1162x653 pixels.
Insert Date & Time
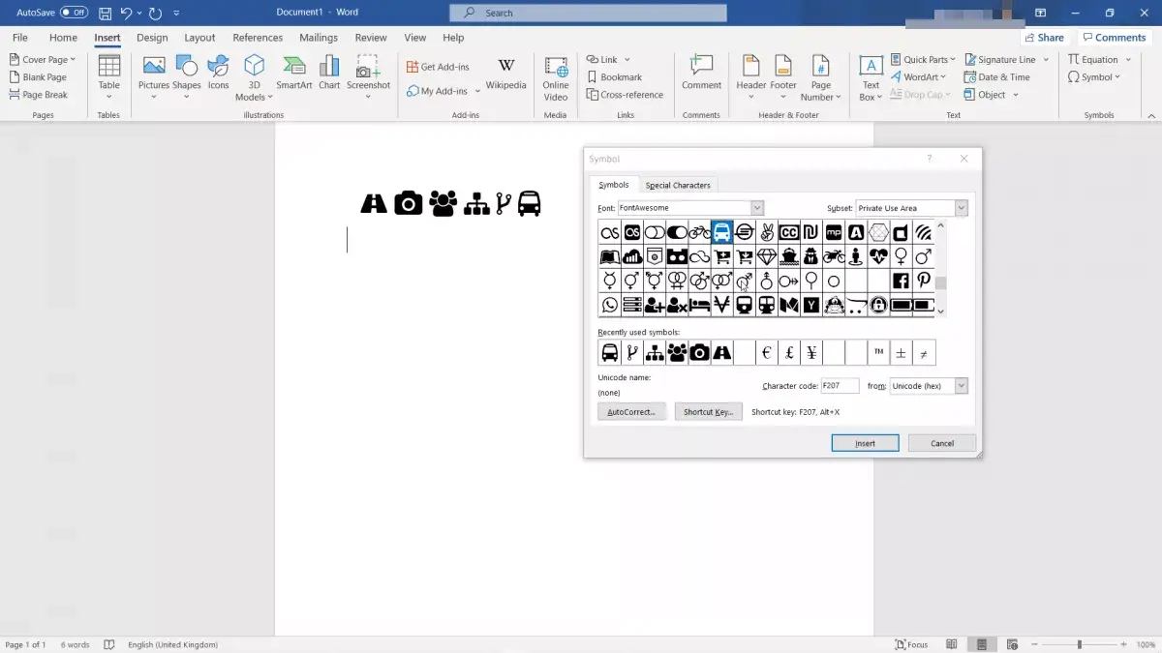coord(997,77)
